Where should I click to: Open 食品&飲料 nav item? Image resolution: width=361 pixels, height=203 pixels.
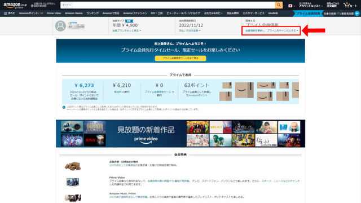click(232, 14)
